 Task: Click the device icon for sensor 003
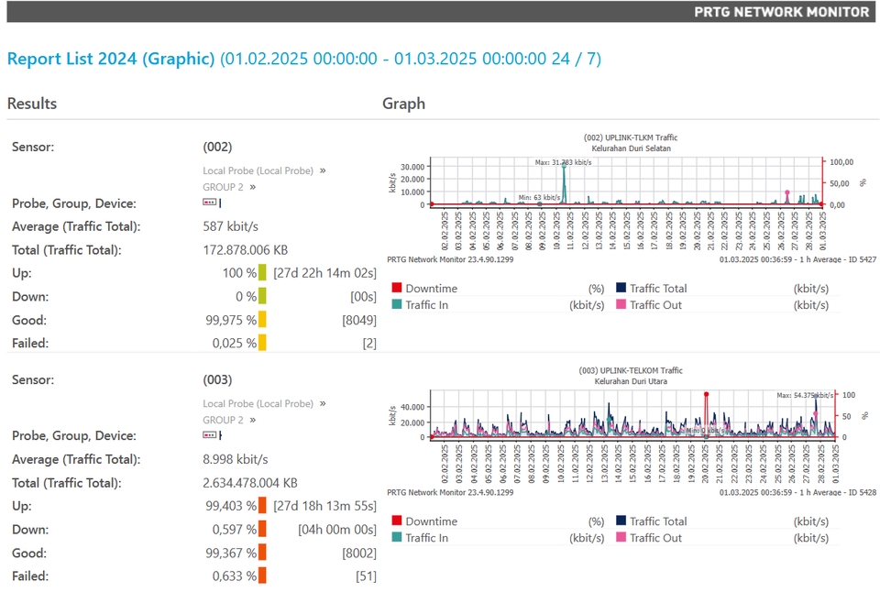209,435
